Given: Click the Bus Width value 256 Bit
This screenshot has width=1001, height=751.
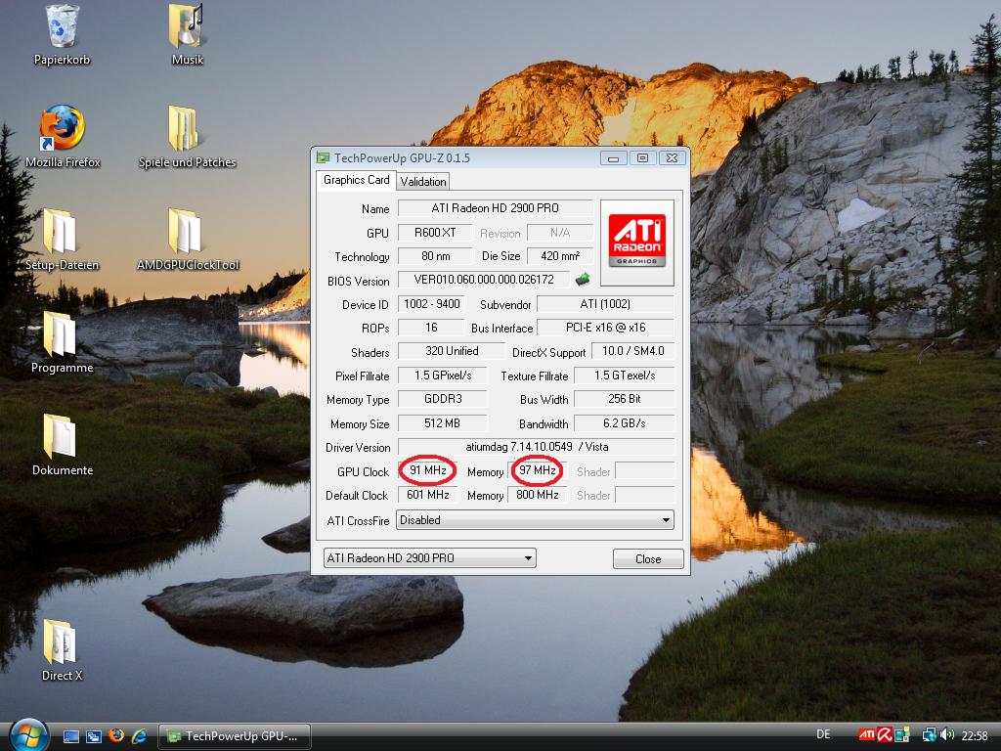Looking at the screenshot, I should tap(625, 399).
